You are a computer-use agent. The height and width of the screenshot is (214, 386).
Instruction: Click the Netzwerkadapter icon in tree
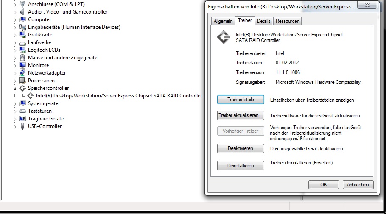pos(22,73)
